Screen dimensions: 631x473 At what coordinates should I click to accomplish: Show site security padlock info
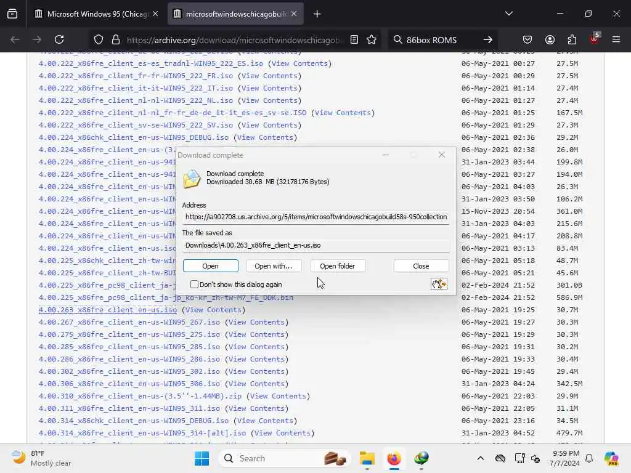pos(116,39)
